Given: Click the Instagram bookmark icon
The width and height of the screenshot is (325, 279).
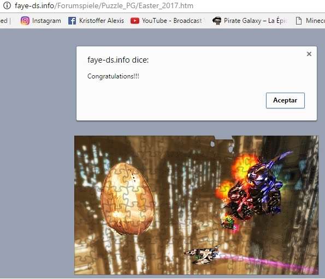Looking at the screenshot, I should (25, 21).
